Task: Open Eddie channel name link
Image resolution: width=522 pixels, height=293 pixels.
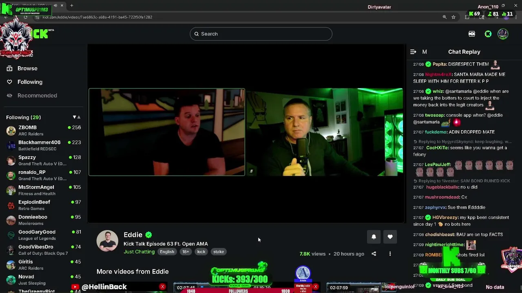Action: pyautogui.click(x=133, y=235)
